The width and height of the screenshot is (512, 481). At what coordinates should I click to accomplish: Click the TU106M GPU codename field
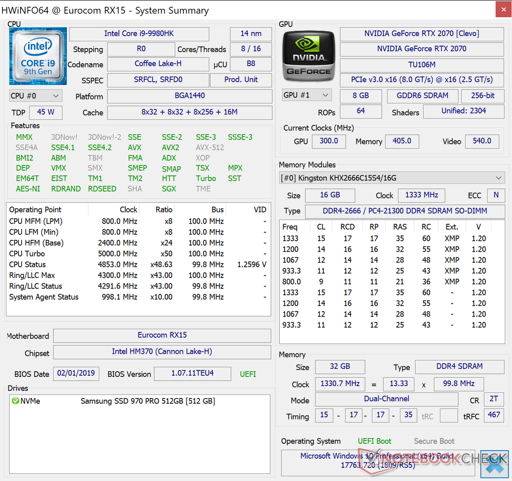tap(422, 65)
